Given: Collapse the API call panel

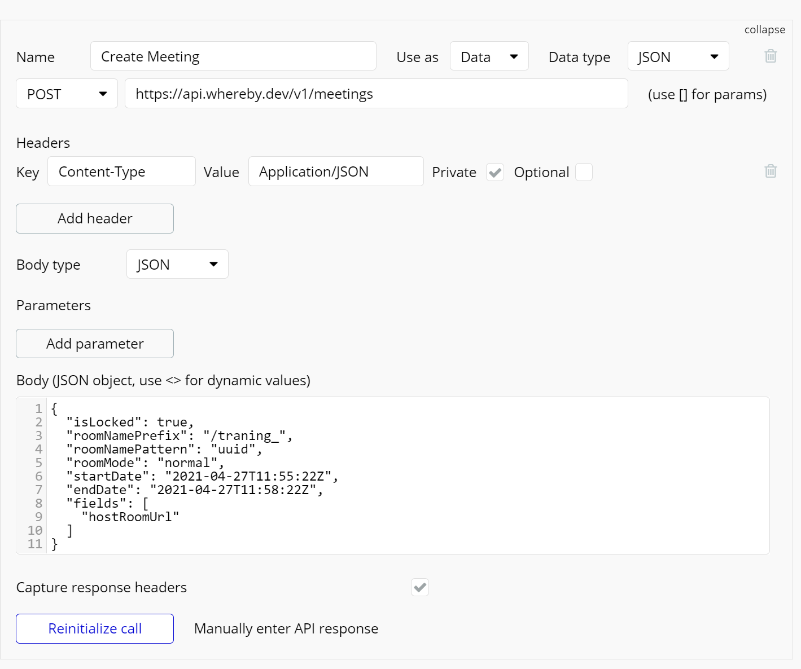Looking at the screenshot, I should [x=764, y=30].
